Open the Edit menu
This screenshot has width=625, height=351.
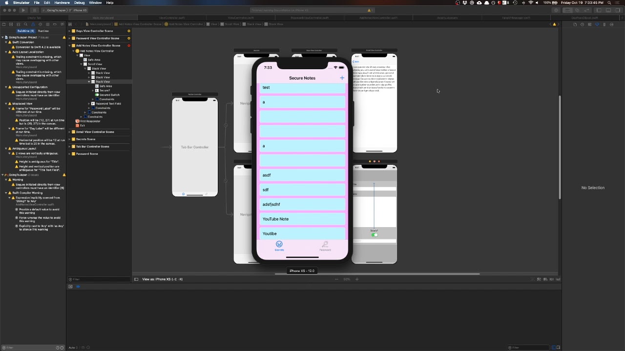47,3
